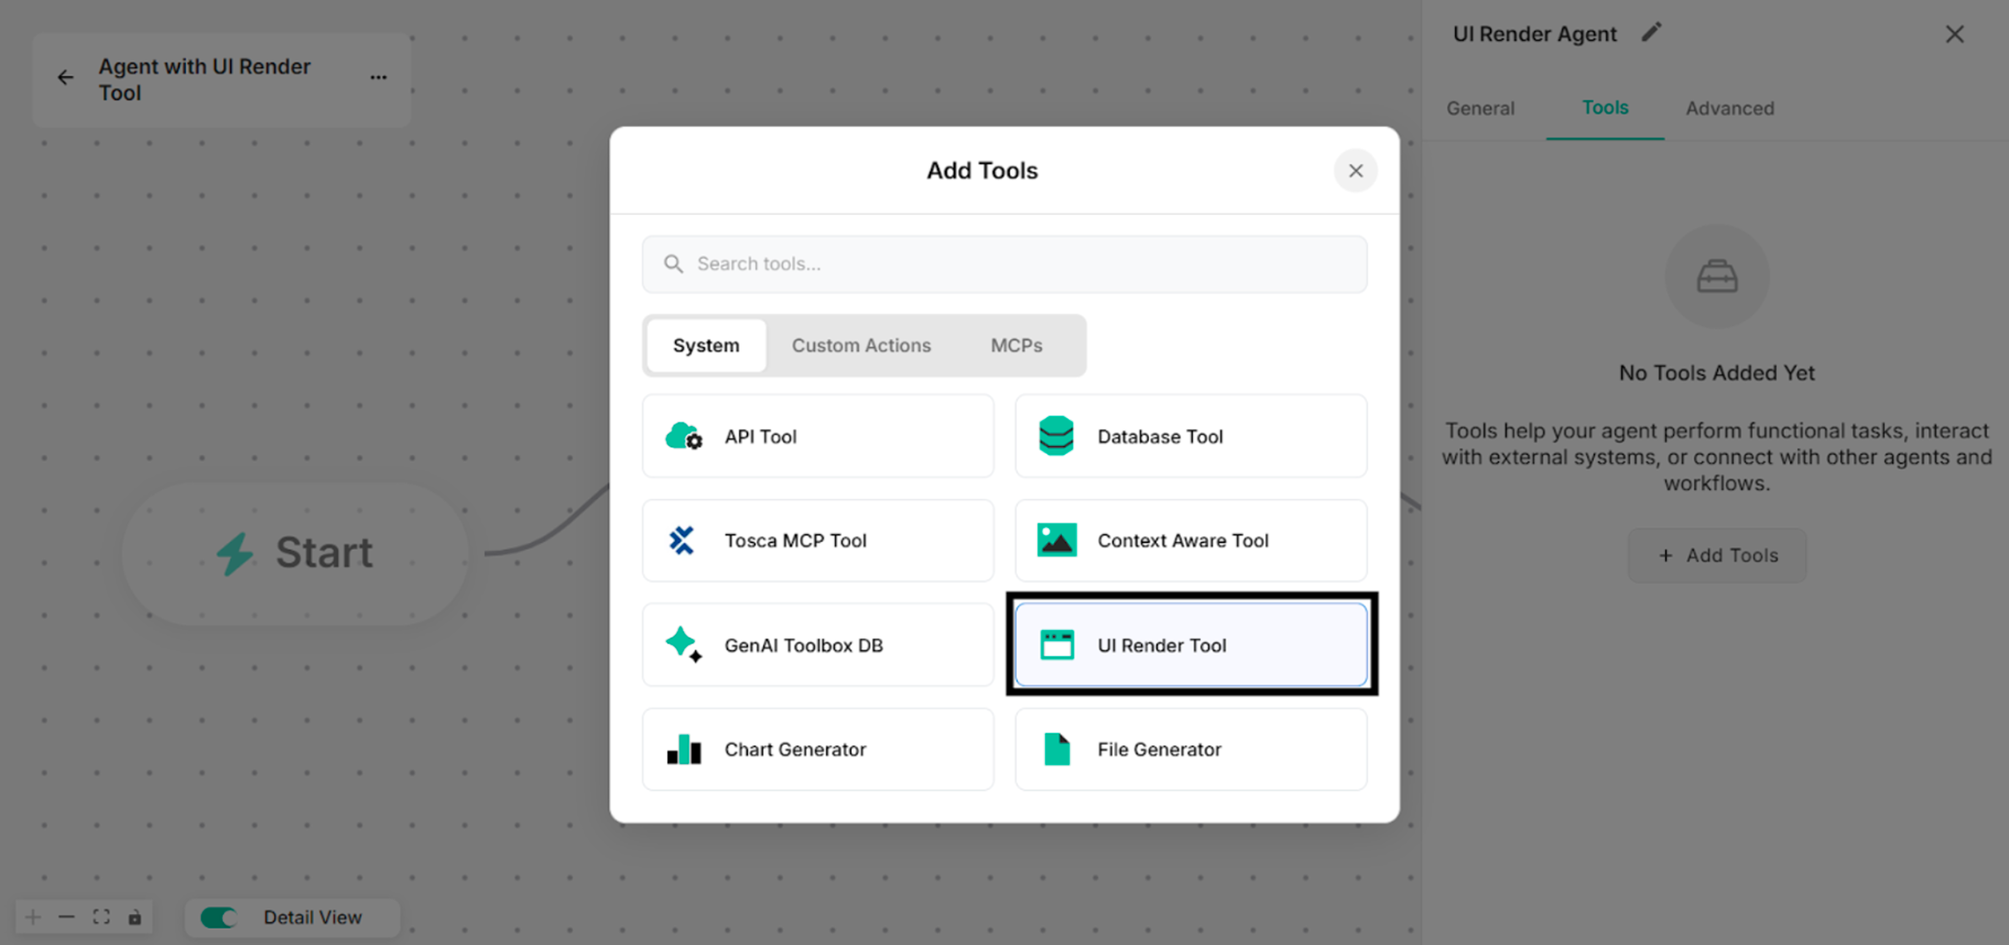
Task: Toggle the Detail View switch
Action: coord(219,917)
